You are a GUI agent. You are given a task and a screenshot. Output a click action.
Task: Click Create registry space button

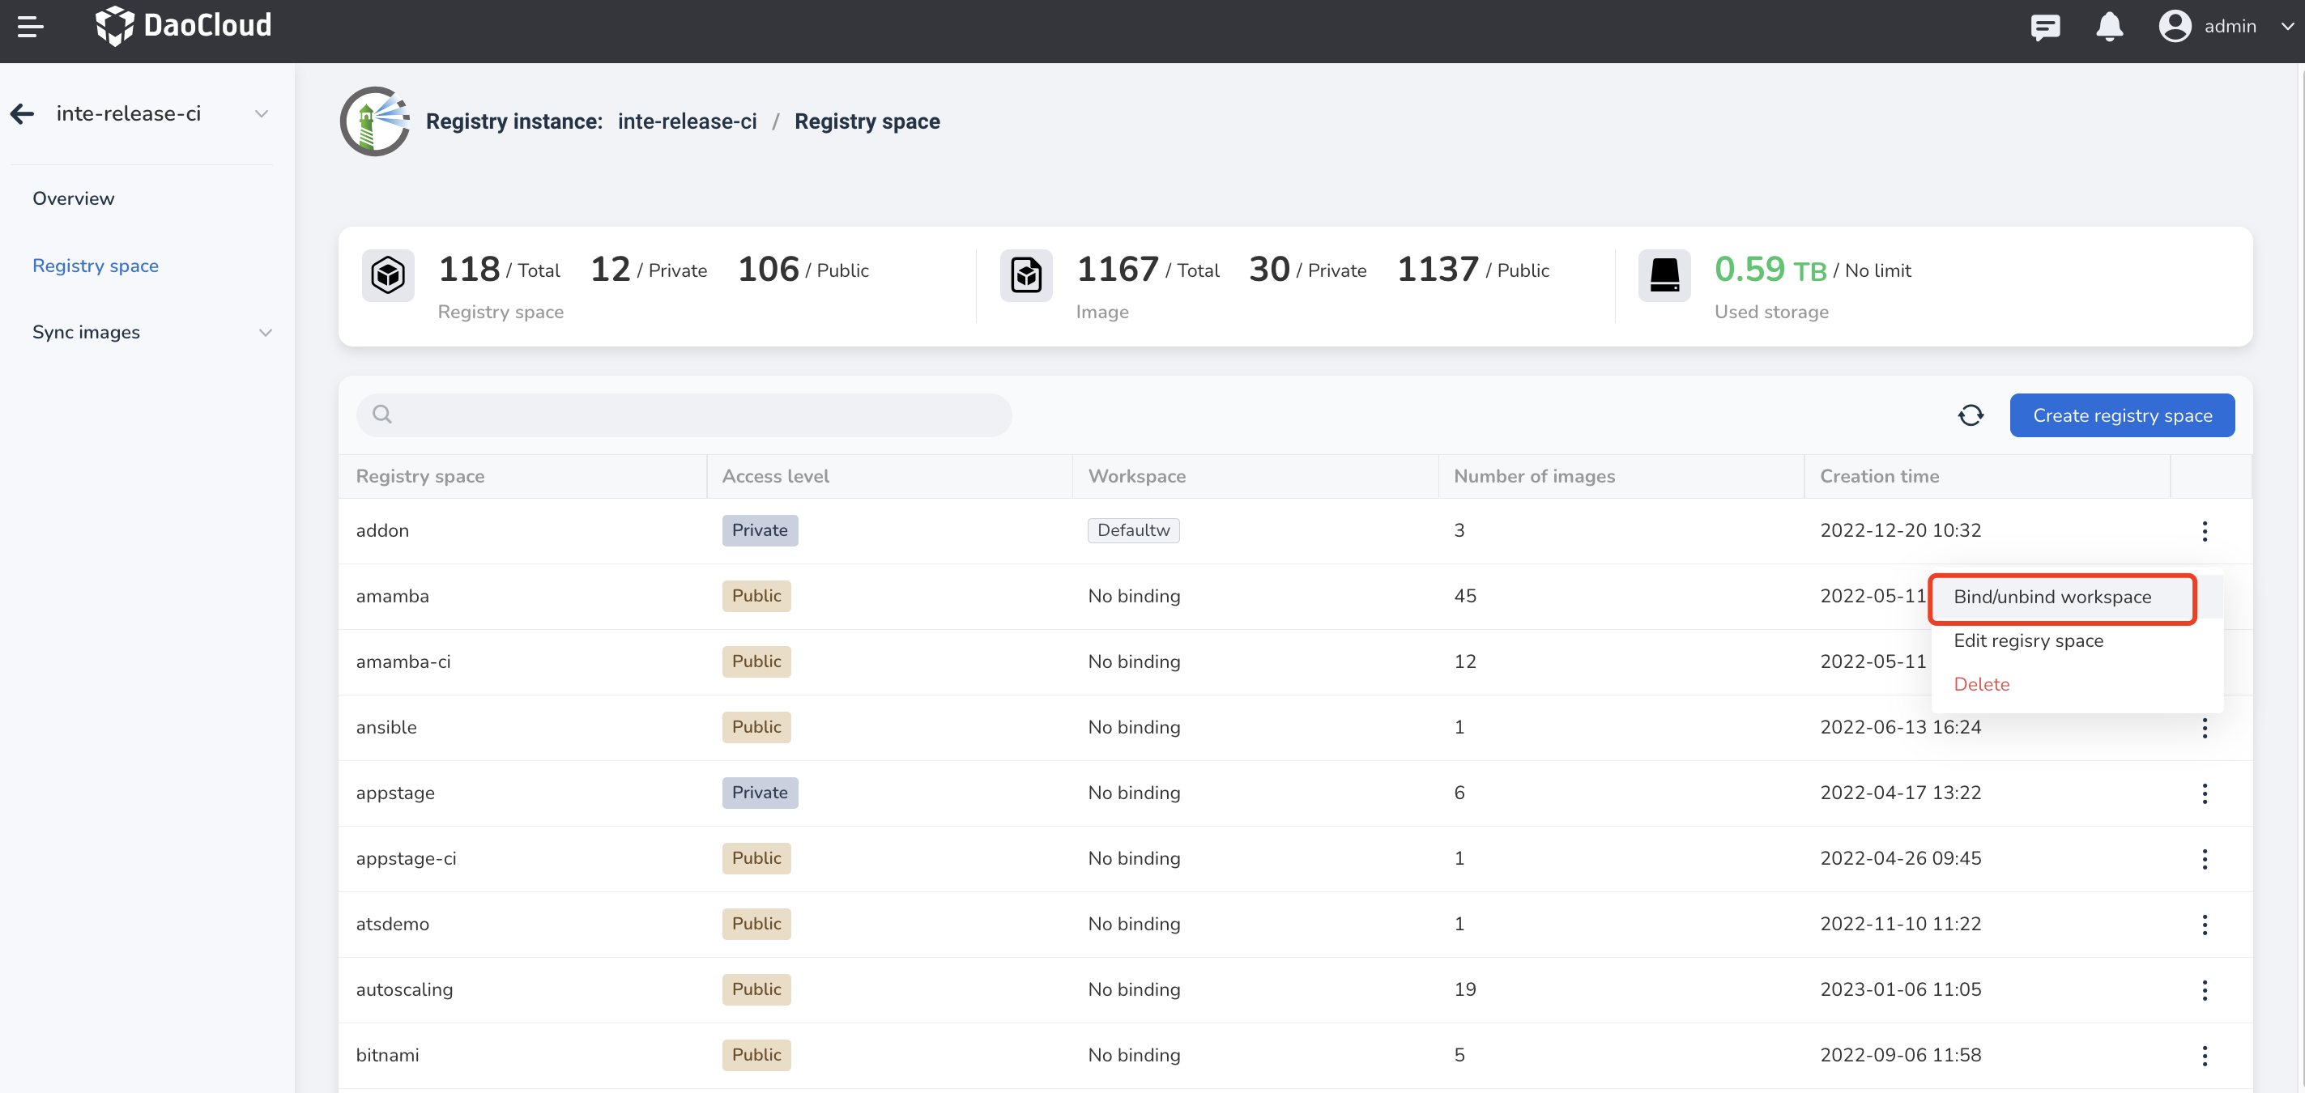point(2122,415)
